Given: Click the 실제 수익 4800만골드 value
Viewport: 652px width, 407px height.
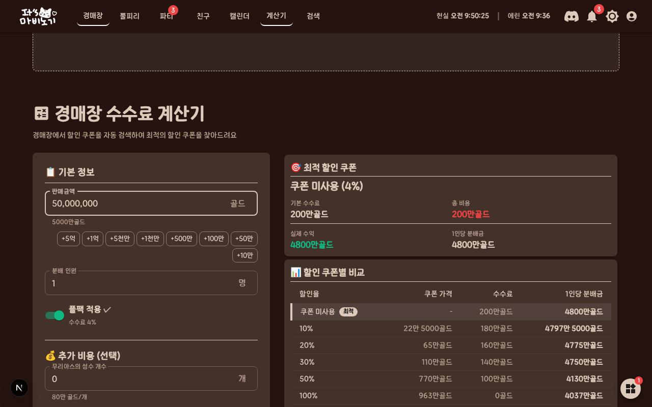Looking at the screenshot, I should pyautogui.click(x=312, y=245).
